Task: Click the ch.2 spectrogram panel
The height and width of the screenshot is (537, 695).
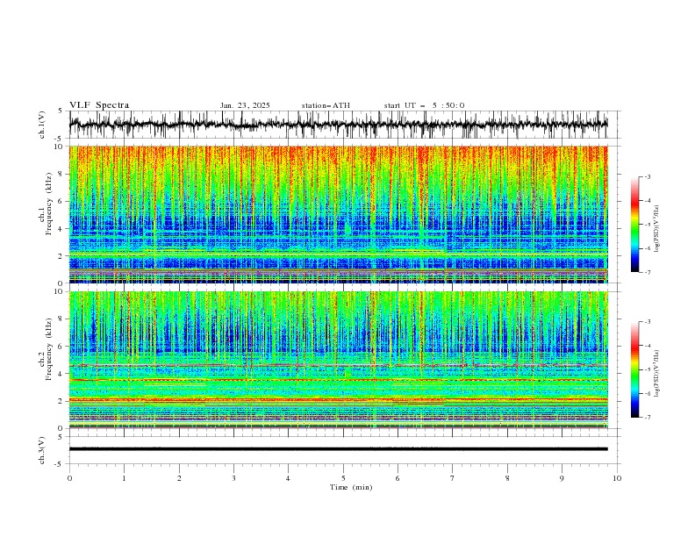Action: (339, 360)
